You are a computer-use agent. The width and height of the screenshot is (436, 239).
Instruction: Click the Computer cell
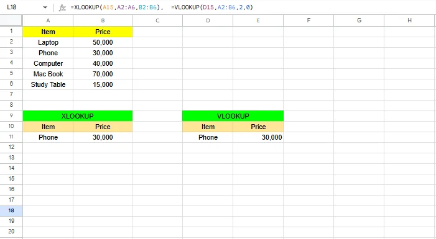click(x=48, y=63)
